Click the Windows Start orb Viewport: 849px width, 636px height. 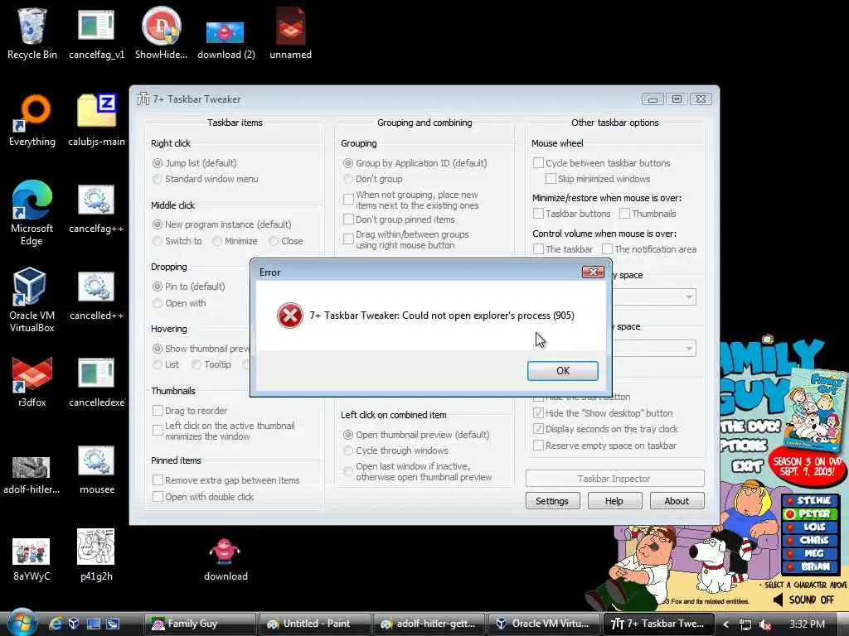click(x=22, y=623)
